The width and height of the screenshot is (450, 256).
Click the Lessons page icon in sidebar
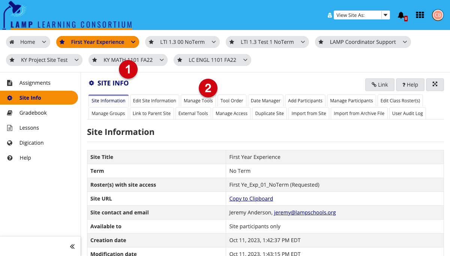point(10,128)
